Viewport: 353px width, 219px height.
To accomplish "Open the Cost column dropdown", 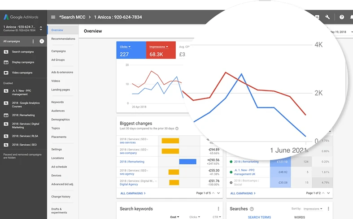I will (174, 217).
